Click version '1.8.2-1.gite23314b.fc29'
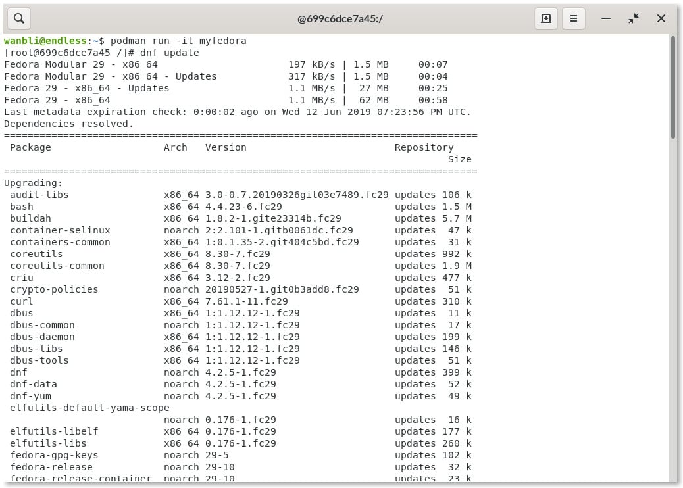683x488 pixels. (x=273, y=218)
